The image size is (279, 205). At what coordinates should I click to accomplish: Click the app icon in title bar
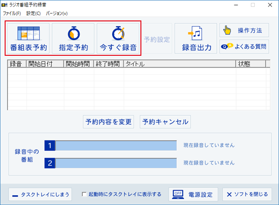(4, 5)
